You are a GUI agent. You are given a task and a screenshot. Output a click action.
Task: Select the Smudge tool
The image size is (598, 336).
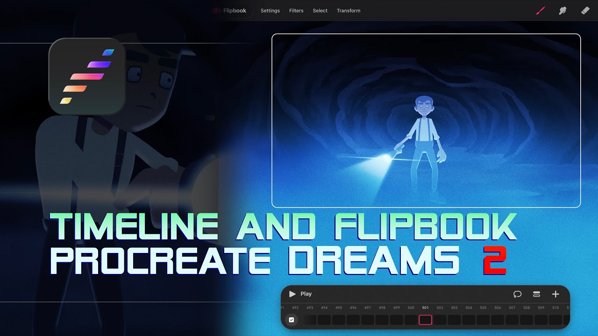pos(563,10)
